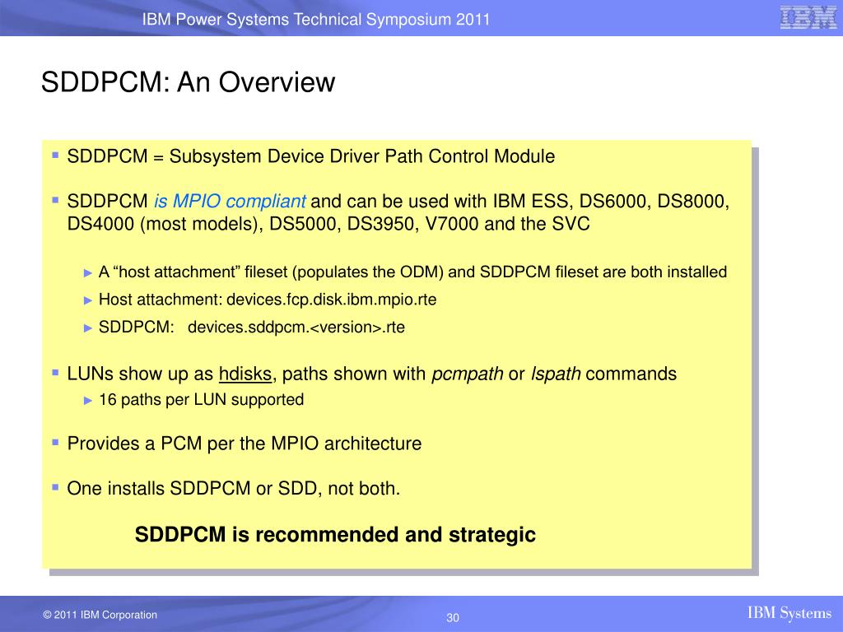The height and width of the screenshot is (632, 843).
Task: Click the footer '© 2011 IBM Corporation'
Action: click(x=100, y=615)
